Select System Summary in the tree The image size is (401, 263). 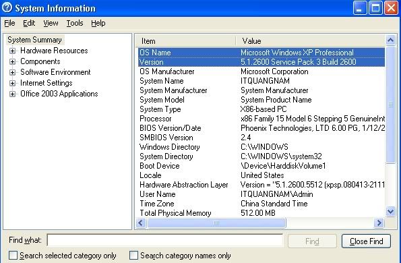click(35, 40)
